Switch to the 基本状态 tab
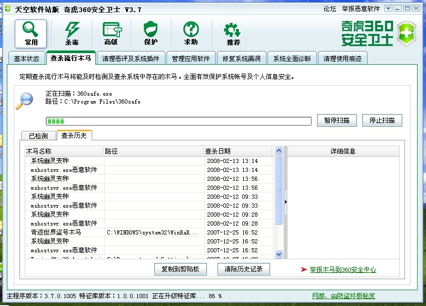Viewport: 426px width, 306px height. tap(26, 58)
